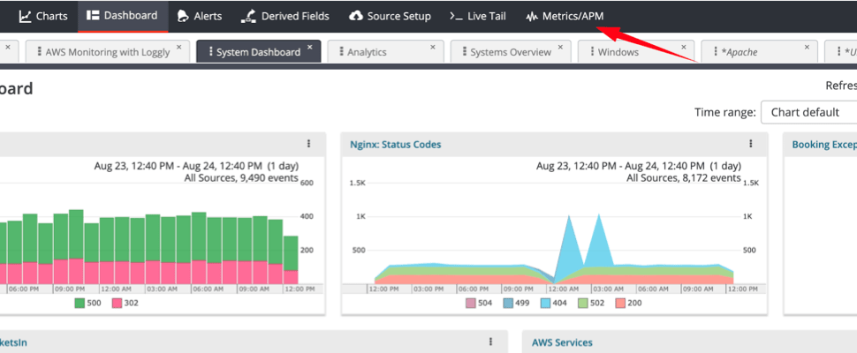Image resolution: width=857 pixels, height=353 pixels.
Task: Expand the Time range dropdown
Action: (808, 112)
